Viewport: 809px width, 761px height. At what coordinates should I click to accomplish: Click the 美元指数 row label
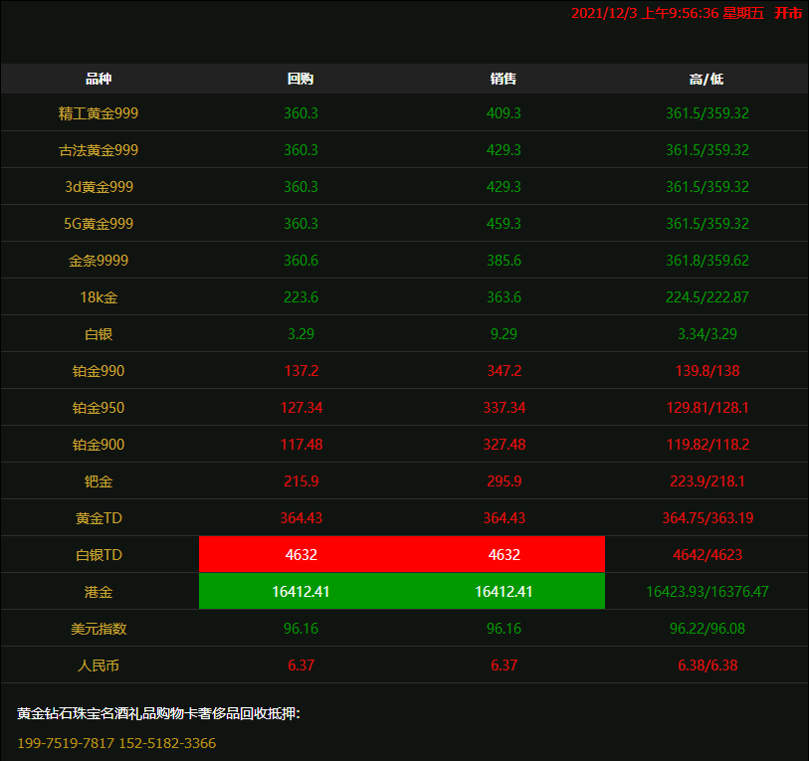click(x=99, y=629)
